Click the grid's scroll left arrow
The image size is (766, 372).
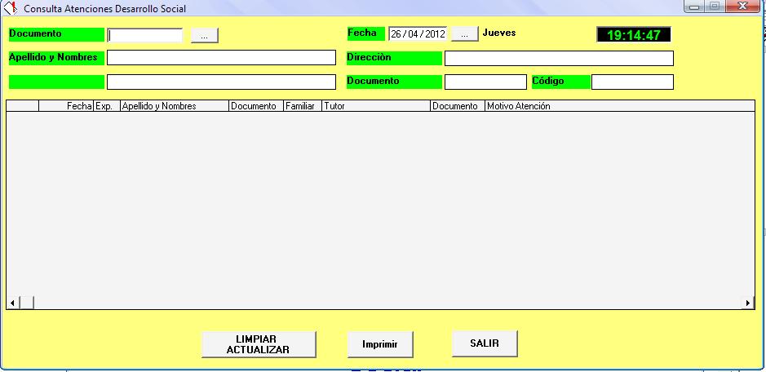point(12,303)
